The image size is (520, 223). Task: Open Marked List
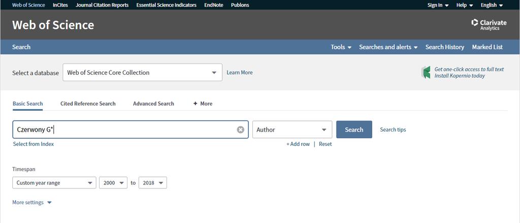(487, 47)
